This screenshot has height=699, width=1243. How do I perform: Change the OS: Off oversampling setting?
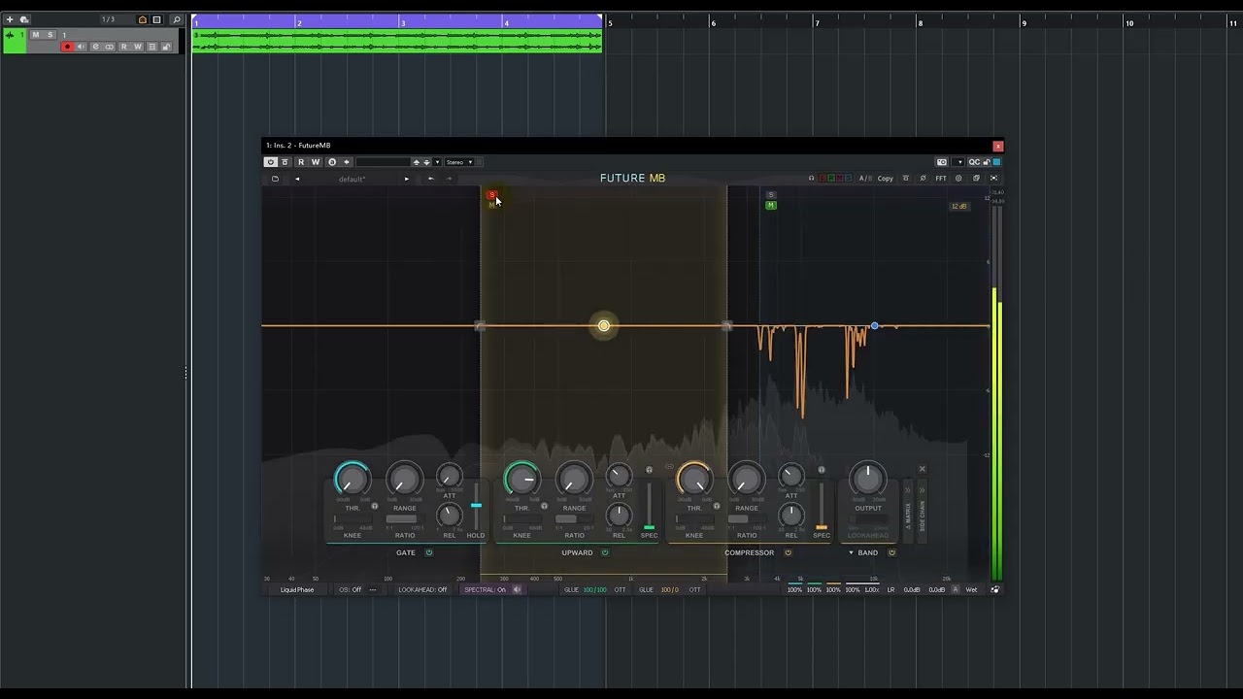click(351, 589)
